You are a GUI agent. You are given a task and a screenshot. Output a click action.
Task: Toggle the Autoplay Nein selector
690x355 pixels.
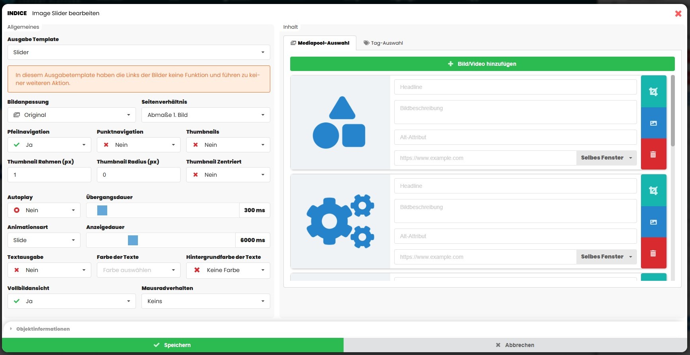pos(44,210)
